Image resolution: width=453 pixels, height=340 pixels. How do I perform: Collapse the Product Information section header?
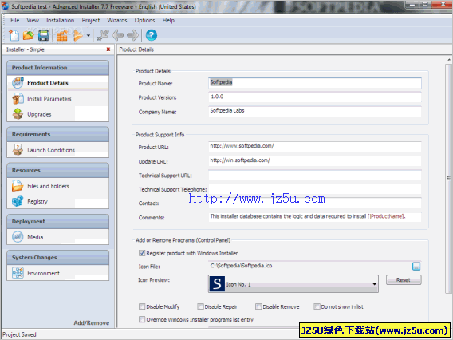(57, 68)
